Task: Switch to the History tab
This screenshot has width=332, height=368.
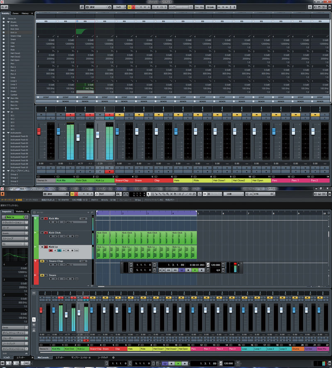Action: point(25,13)
